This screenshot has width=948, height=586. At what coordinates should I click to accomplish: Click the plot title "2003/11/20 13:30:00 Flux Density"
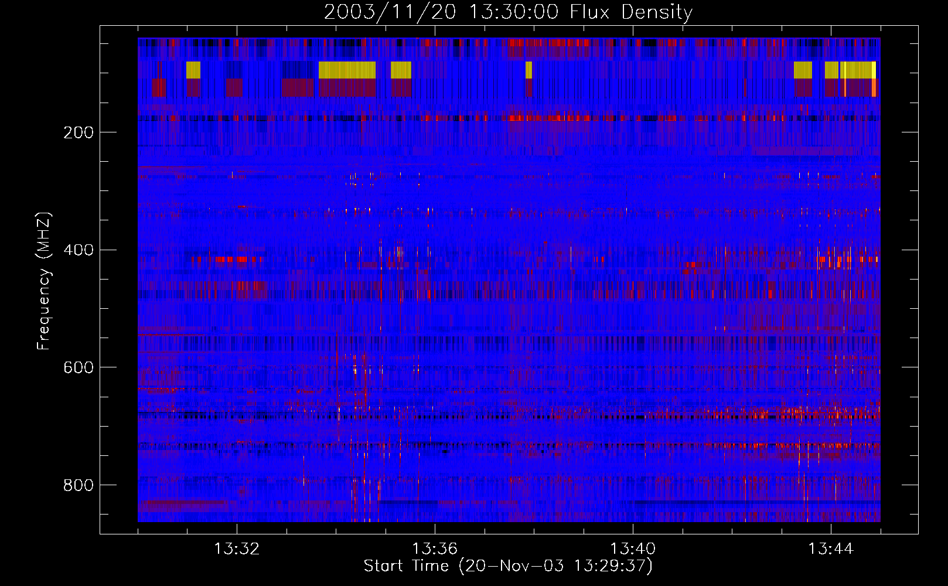point(509,12)
